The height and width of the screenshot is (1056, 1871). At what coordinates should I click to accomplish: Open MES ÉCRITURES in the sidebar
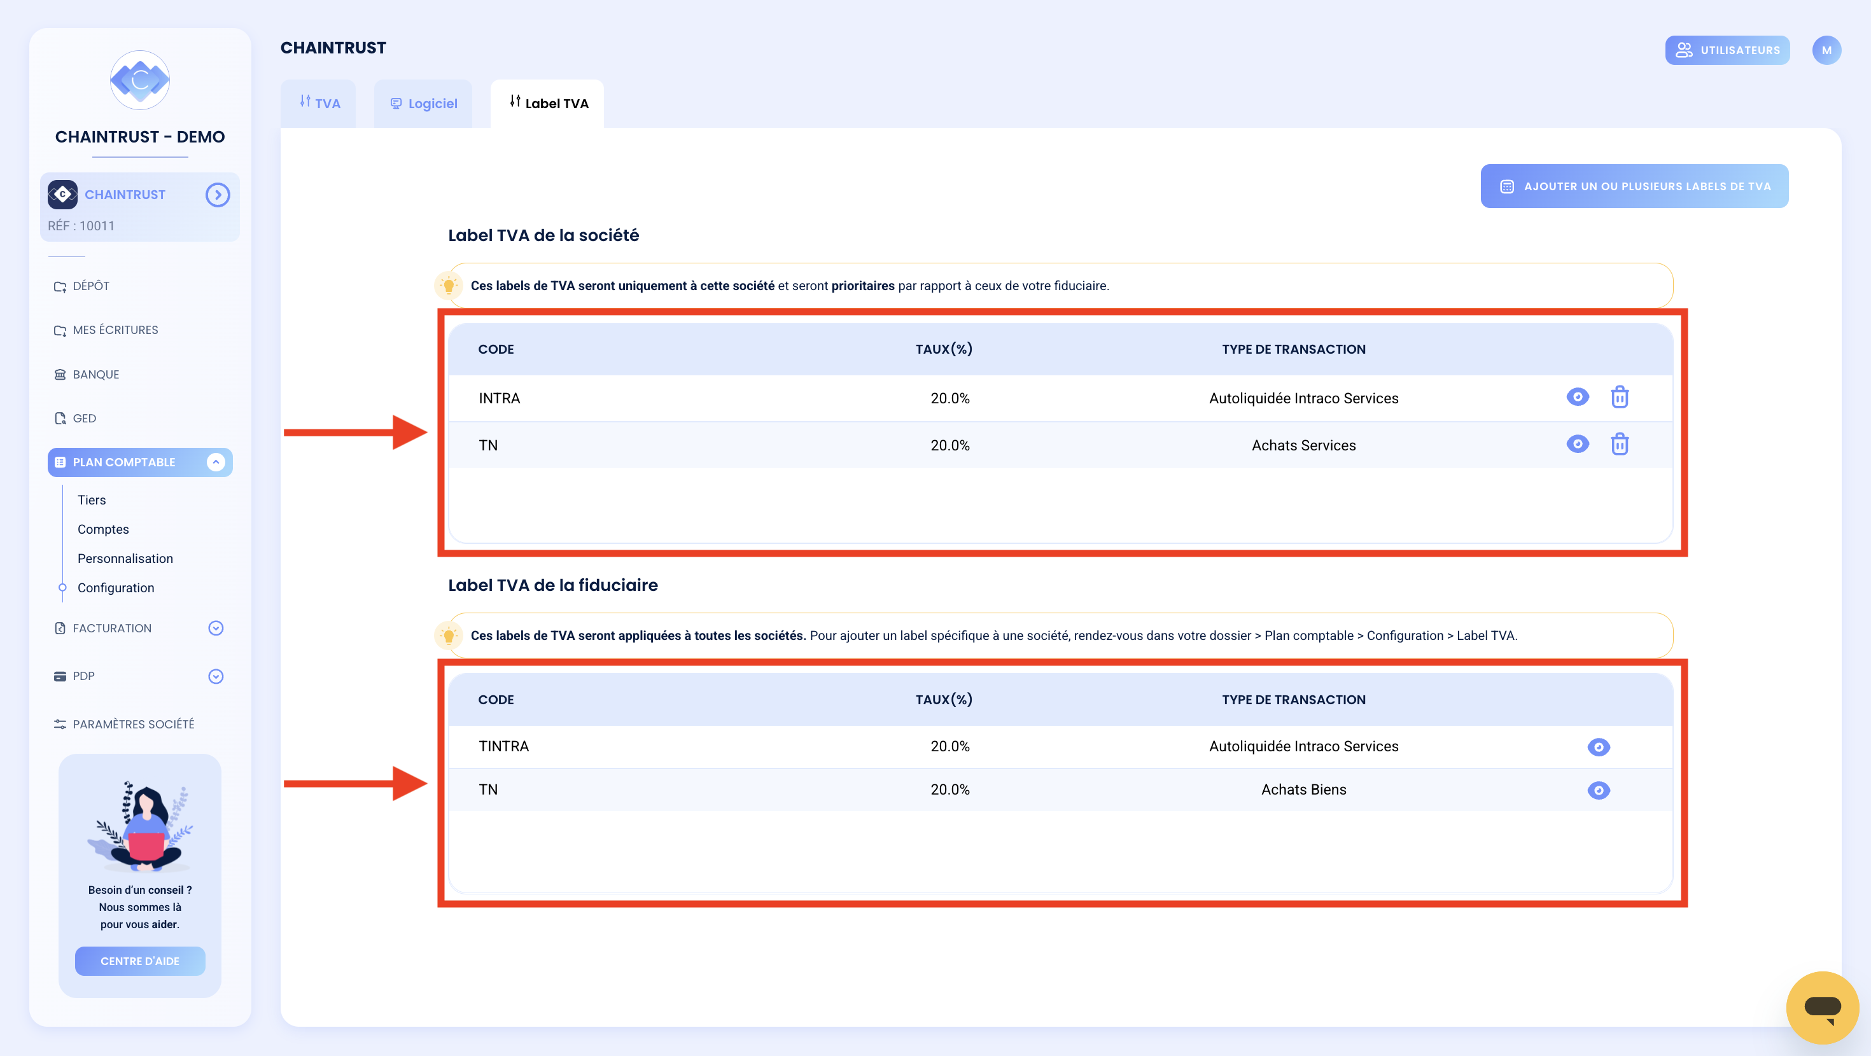click(106, 330)
